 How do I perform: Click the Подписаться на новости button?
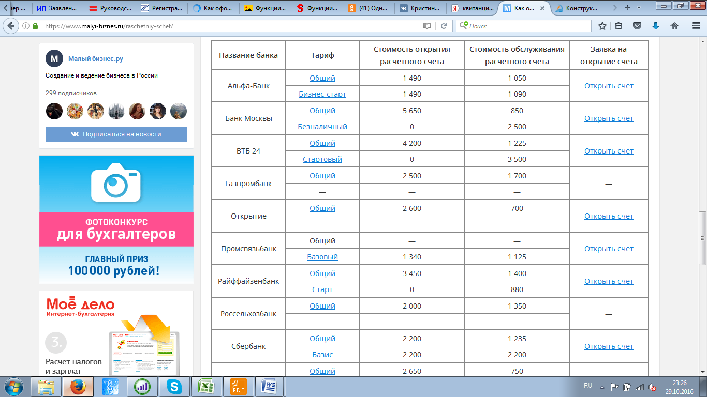116,134
